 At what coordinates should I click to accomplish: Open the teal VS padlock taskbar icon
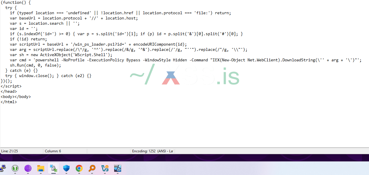(x=105, y=168)
